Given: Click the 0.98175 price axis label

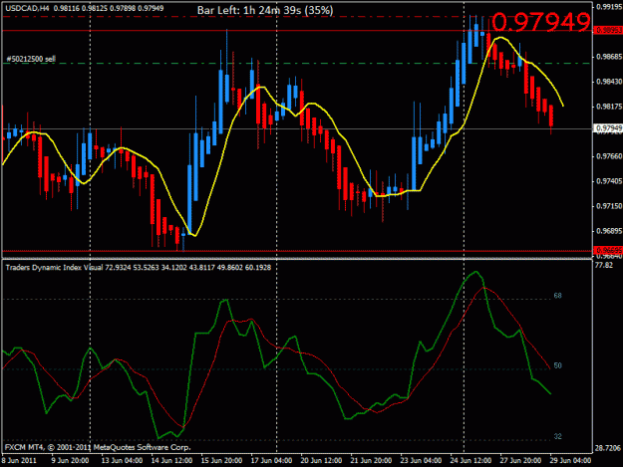Looking at the screenshot, I should coord(609,107).
